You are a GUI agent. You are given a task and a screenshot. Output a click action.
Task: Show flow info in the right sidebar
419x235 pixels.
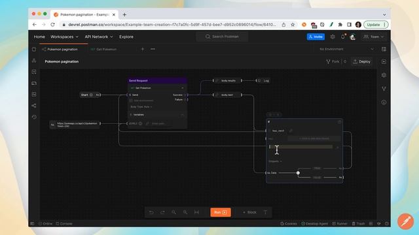tap(384, 102)
